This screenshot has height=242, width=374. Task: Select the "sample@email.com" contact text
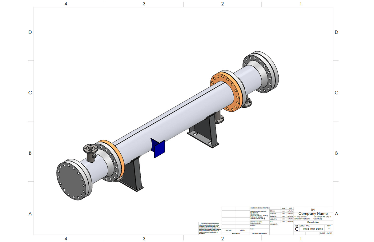point(302,219)
